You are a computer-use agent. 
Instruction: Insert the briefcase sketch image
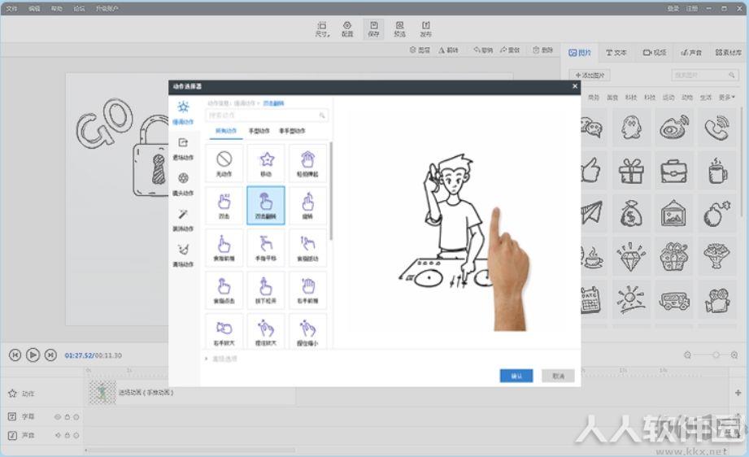tap(673, 170)
